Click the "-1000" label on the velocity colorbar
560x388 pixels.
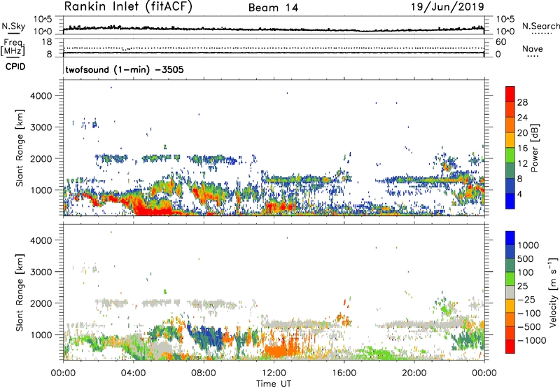tap(531, 340)
